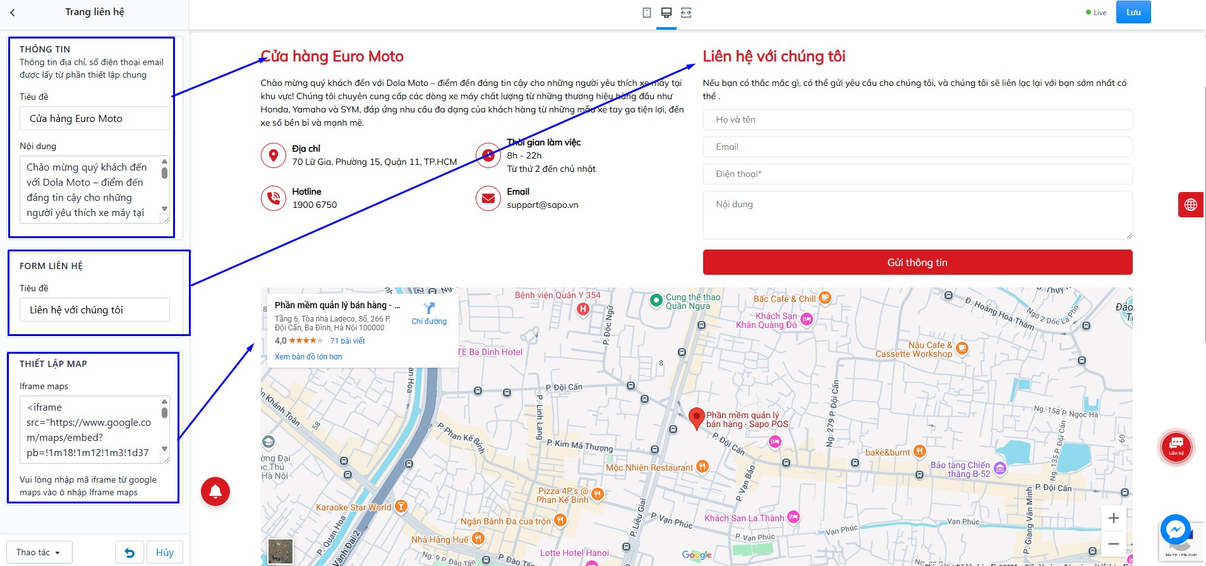The width and height of the screenshot is (1206, 566).
Task: Edit 'Cửa hàng Euro Moto' title input
Action: point(95,118)
